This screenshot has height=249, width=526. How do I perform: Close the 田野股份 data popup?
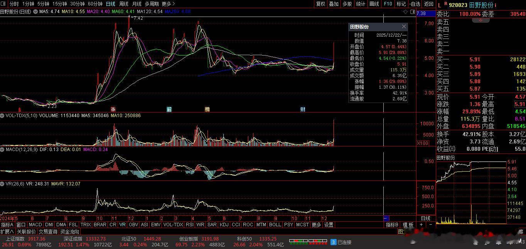(x=404, y=27)
